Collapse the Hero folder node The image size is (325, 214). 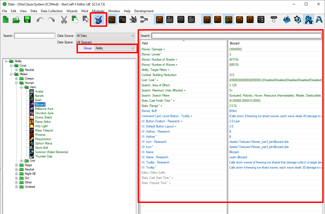tap(22, 87)
